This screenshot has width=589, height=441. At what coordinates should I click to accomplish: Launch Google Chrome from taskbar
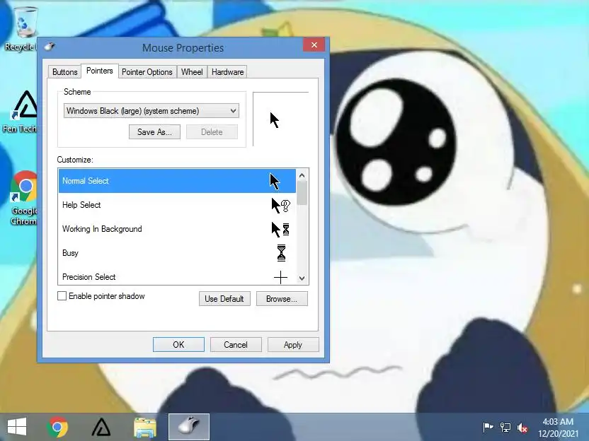coord(57,427)
